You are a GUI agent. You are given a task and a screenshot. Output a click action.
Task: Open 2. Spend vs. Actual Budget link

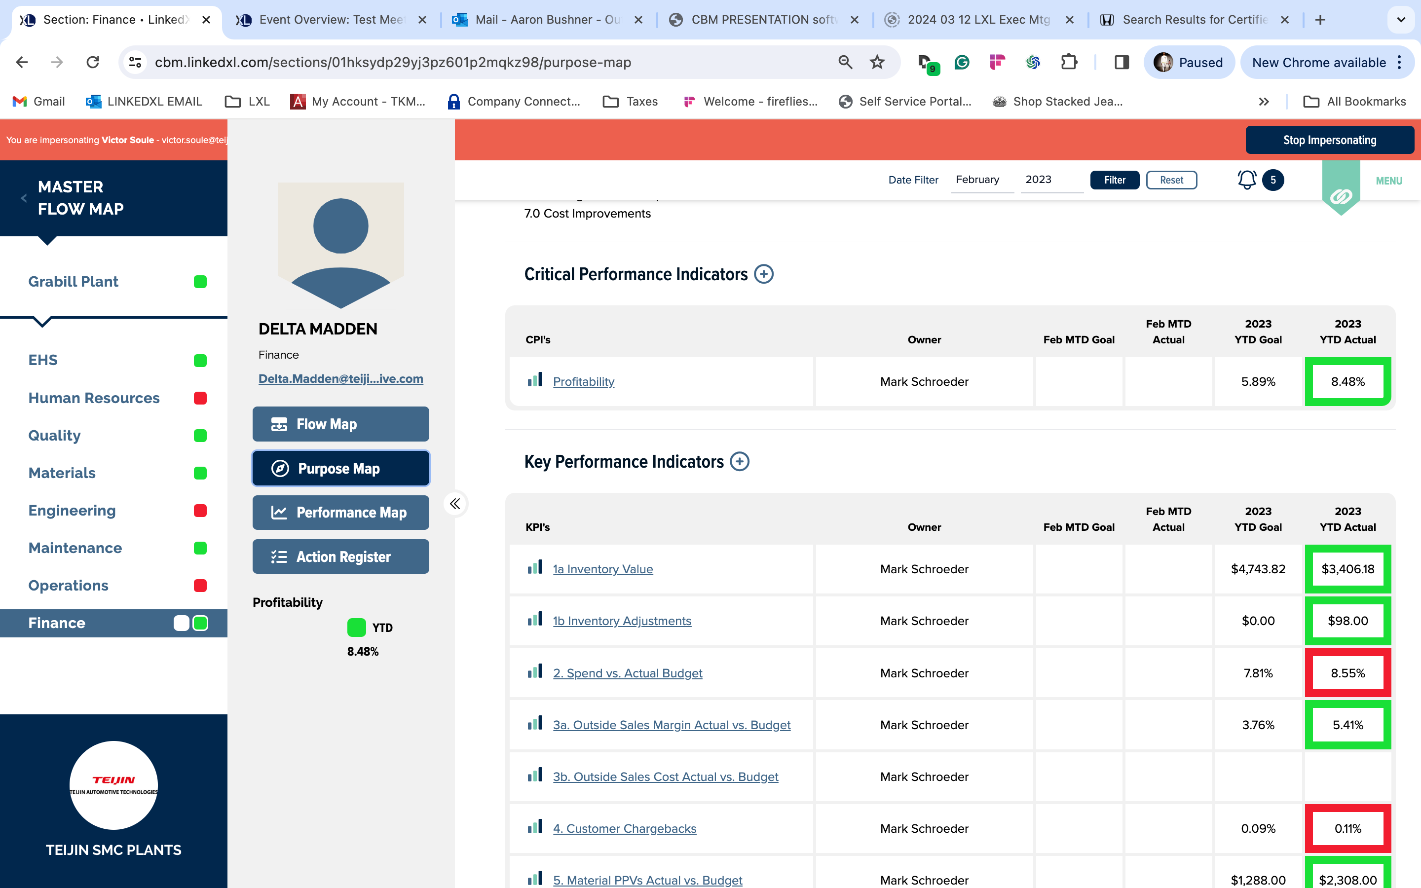click(x=627, y=672)
